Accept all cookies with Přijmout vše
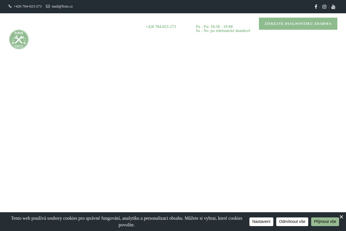Screen dimensions: 346x231 [325, 222]
